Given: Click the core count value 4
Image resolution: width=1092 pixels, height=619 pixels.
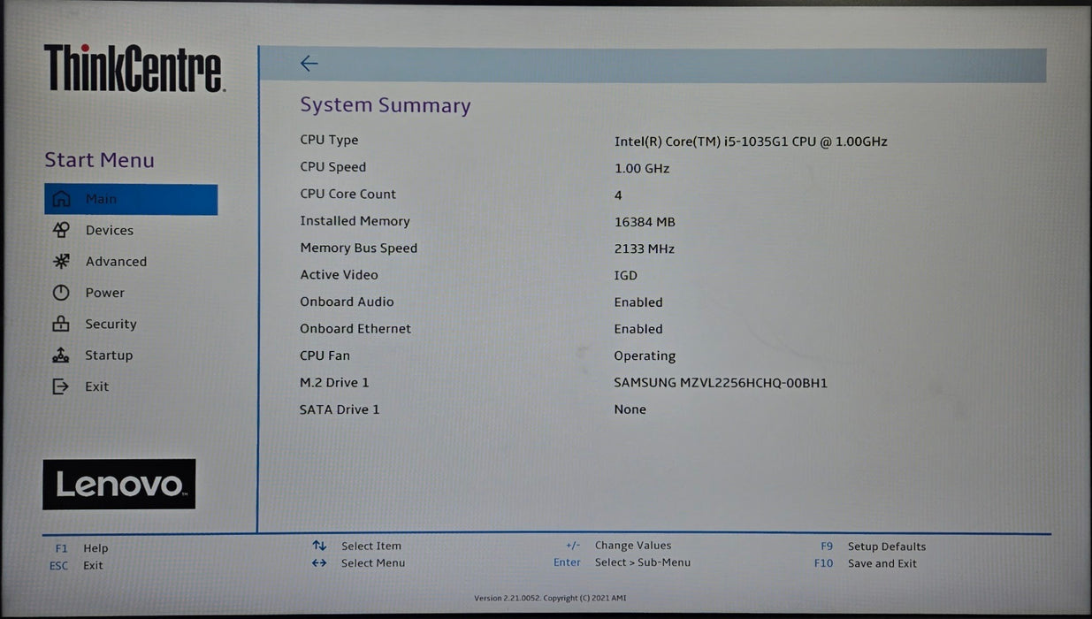Looking at the screenshot, I should click(618, 195).
